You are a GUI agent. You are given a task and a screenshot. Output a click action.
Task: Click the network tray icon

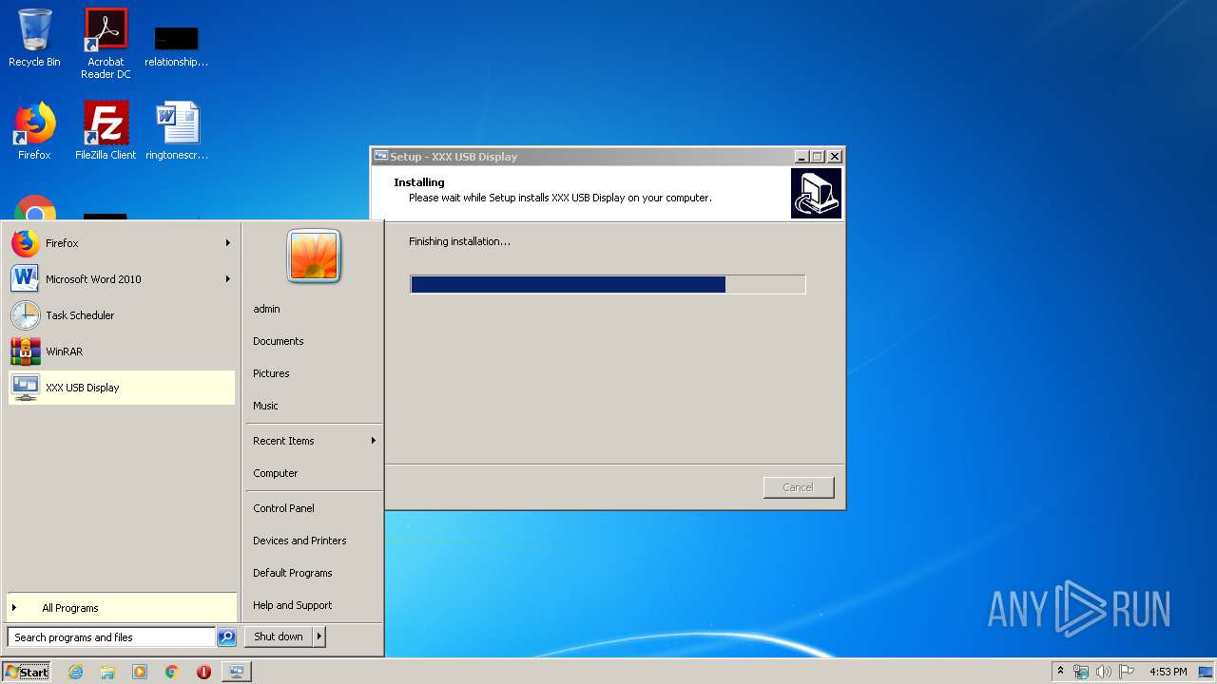pos(1081,672)
